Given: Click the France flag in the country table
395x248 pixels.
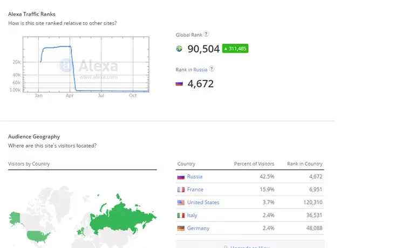Looking at the screenshot, I should tap(181, 190).
